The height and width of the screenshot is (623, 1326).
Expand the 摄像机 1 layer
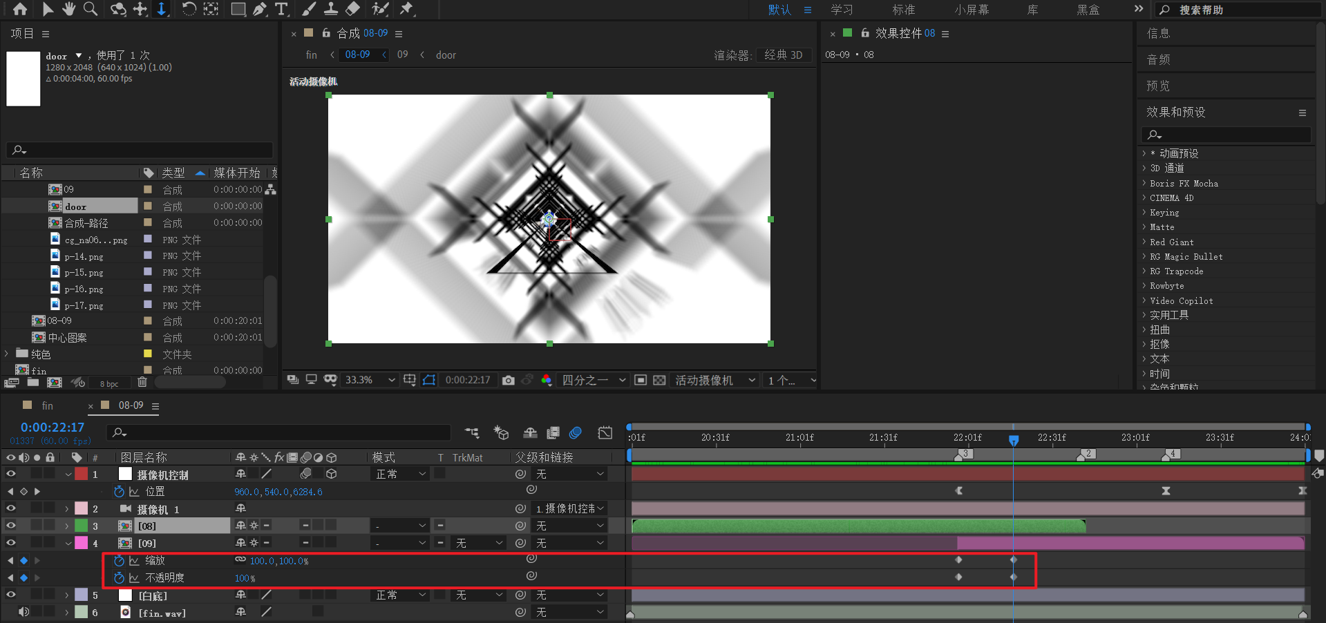coord(67,509)
